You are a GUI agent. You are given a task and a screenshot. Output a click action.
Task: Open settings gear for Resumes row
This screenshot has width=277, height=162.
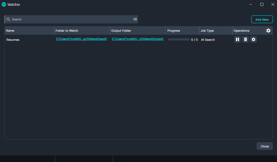pos(253,39)
